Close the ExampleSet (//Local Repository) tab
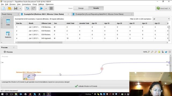 [x=132, y=14]
